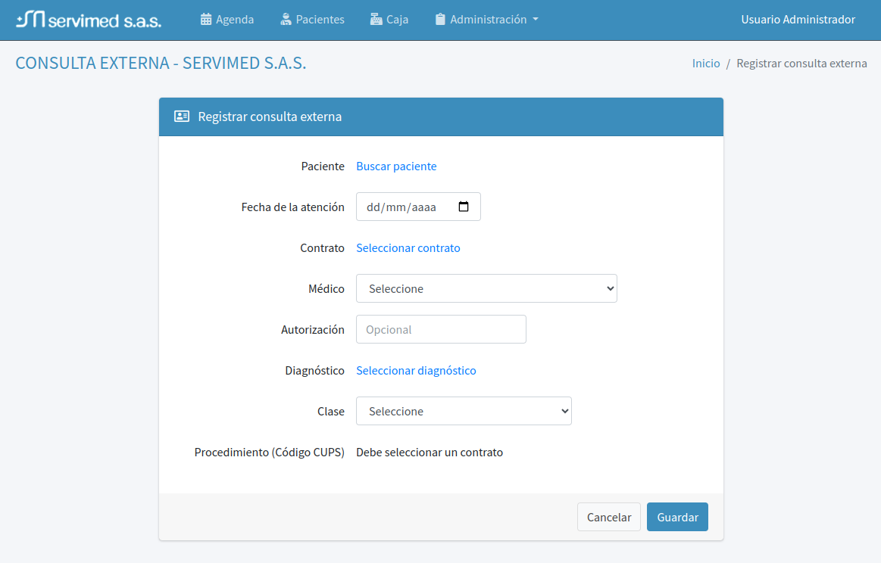The width and height of the screenshot is (881, 563).
Task: Click the Caja cash register icon
Action: [x=376, y=20]
